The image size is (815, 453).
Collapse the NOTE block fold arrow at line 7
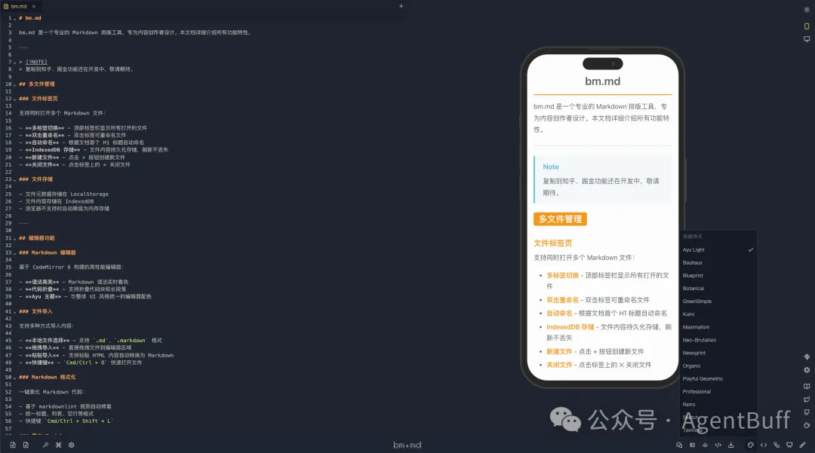point(14,63)
